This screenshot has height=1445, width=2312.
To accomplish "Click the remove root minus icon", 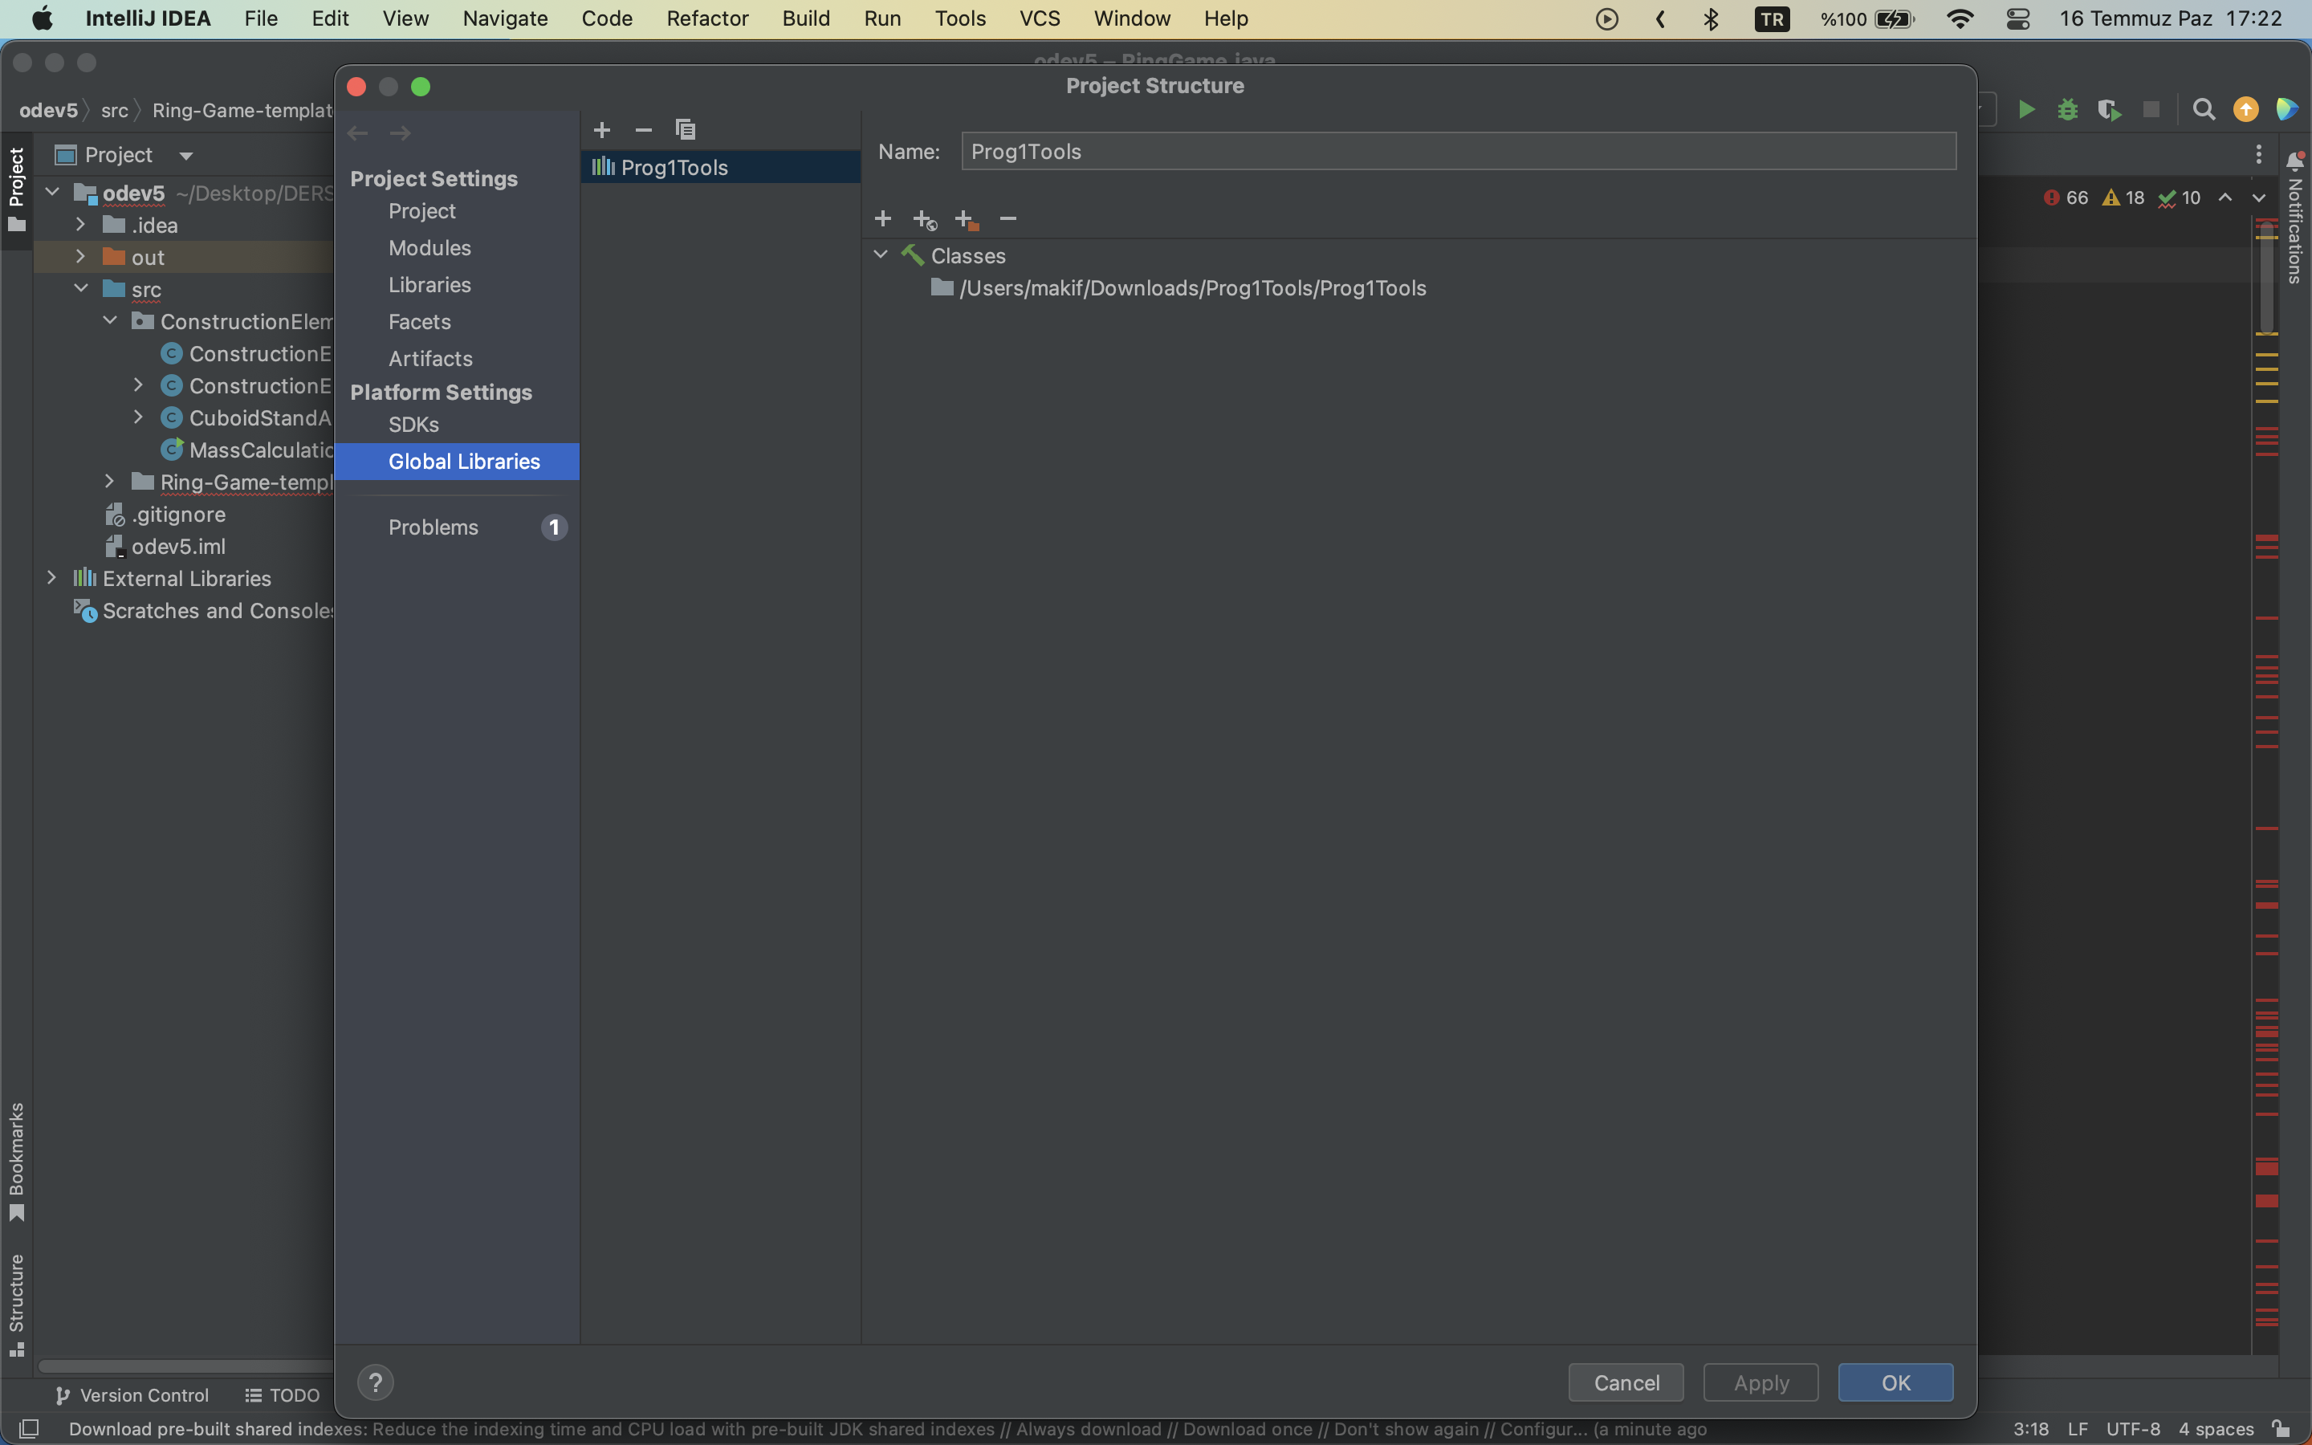I will pos(1008,219).
